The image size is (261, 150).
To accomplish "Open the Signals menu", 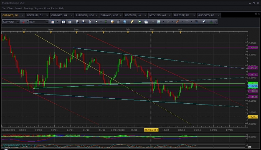I will pyautogui.click(x=38, y=8).
